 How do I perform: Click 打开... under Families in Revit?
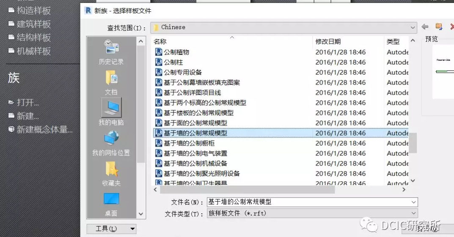[23, 102]
